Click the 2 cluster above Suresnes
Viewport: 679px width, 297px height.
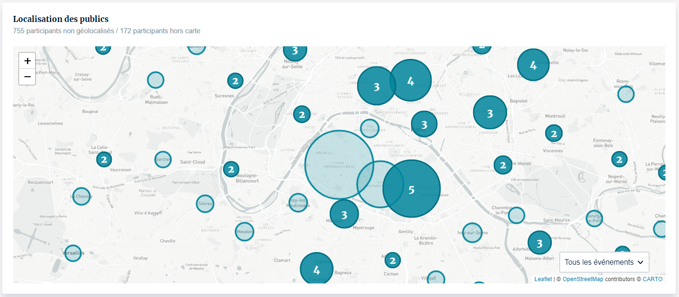click(x=235, y=81)
